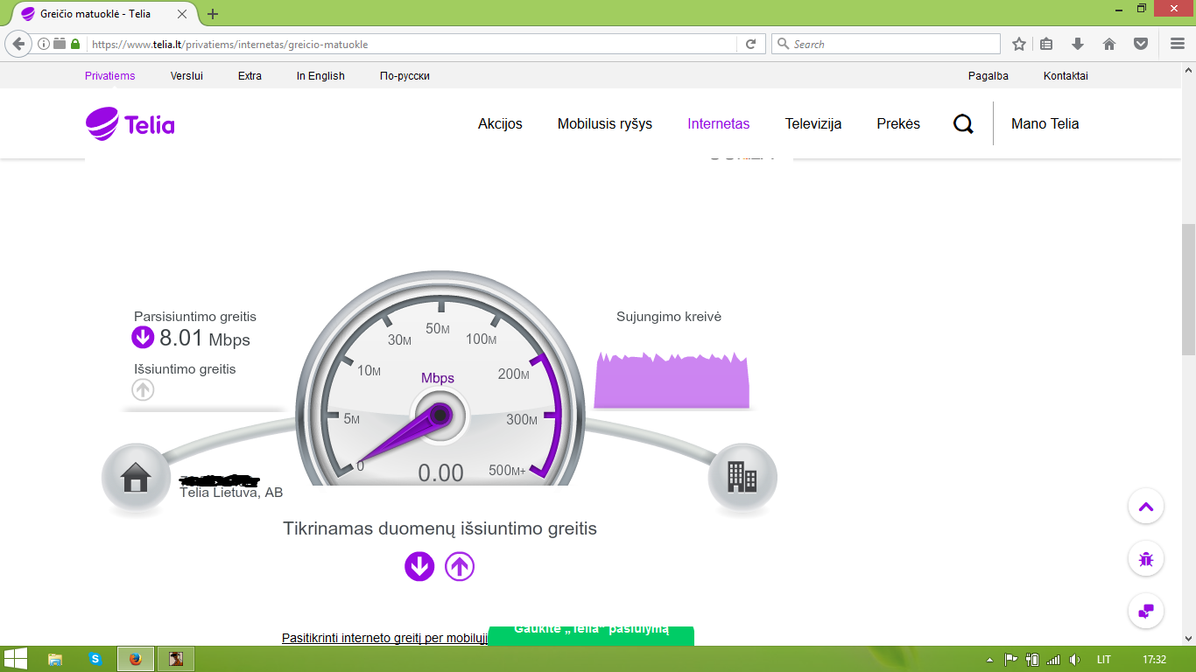Viewport: 1196px width, 672px height.
Task: Click the URL address bar field
Action: 413,44
